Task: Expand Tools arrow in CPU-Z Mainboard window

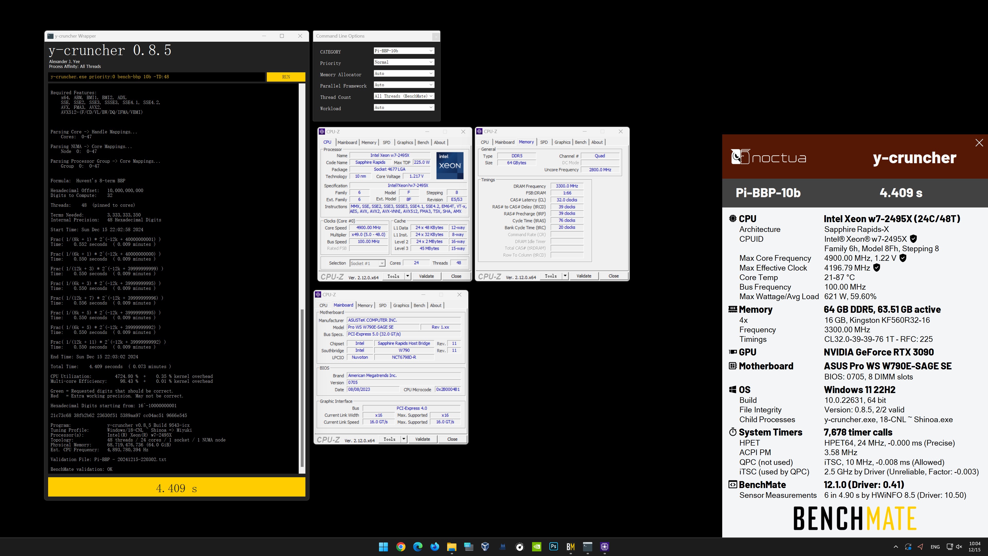Action: point(403,439)
